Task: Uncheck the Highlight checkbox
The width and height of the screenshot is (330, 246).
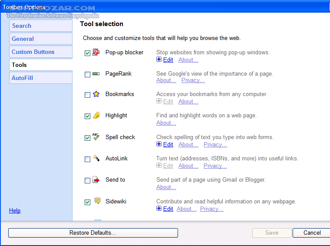Action: [87, 116]
